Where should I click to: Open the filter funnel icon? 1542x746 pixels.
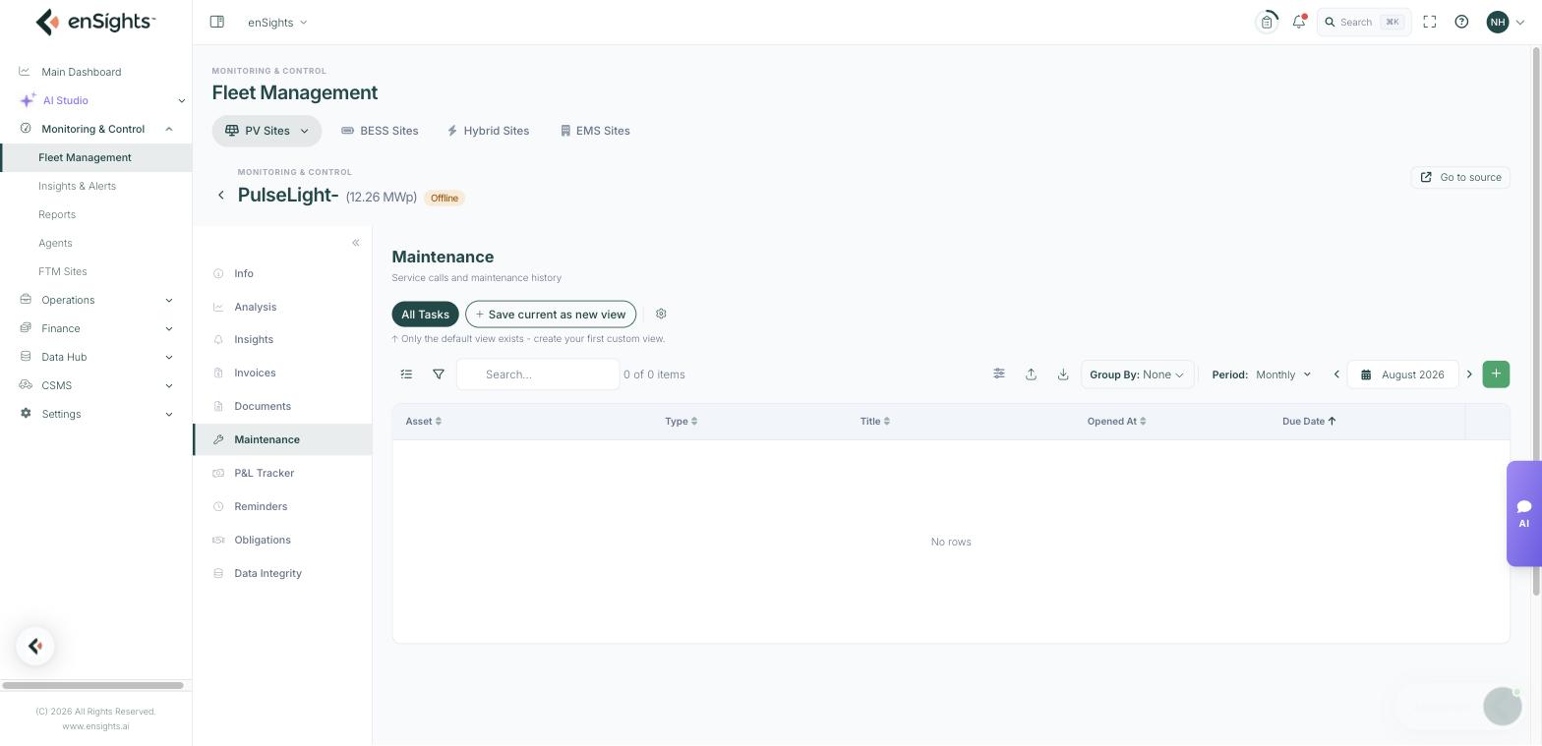pos(439,374)
